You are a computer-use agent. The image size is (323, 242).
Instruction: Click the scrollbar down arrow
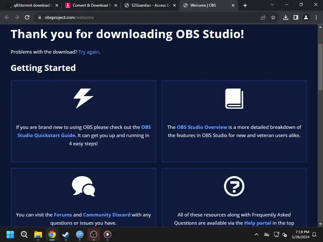click(320, 224)
